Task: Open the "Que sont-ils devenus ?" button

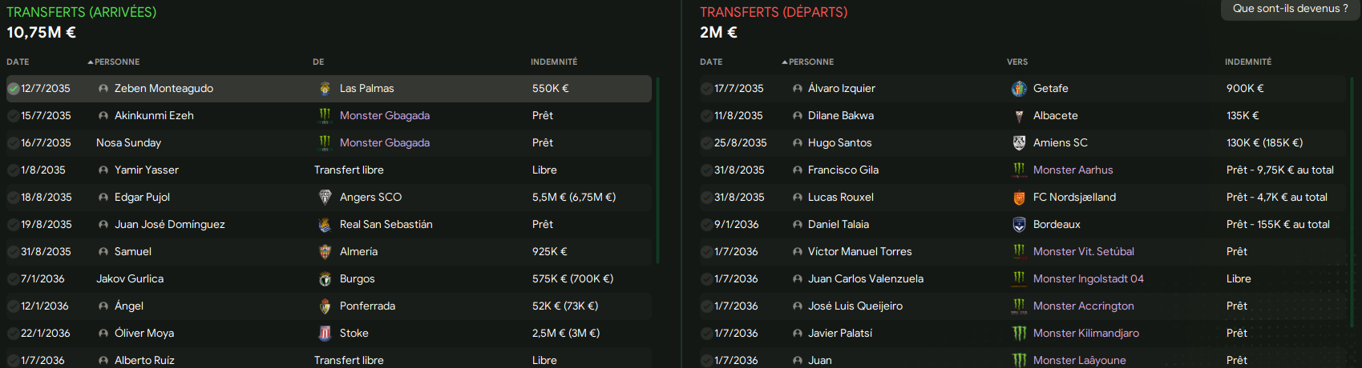Action: click(1291, 9)
